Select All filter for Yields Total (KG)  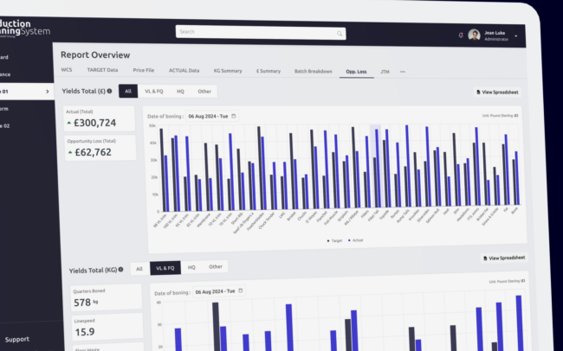tap(139, 269)
